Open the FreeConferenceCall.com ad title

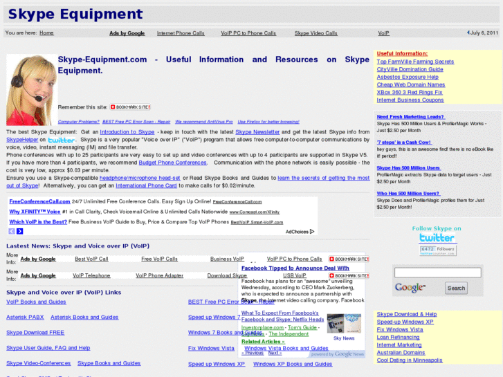pyautogui.click(x=39, y=201)
